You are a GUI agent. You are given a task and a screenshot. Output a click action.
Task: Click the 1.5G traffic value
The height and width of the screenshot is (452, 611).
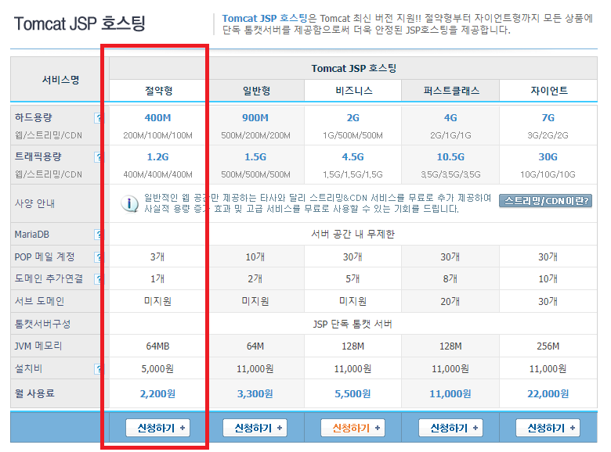[x=255, y=156]
